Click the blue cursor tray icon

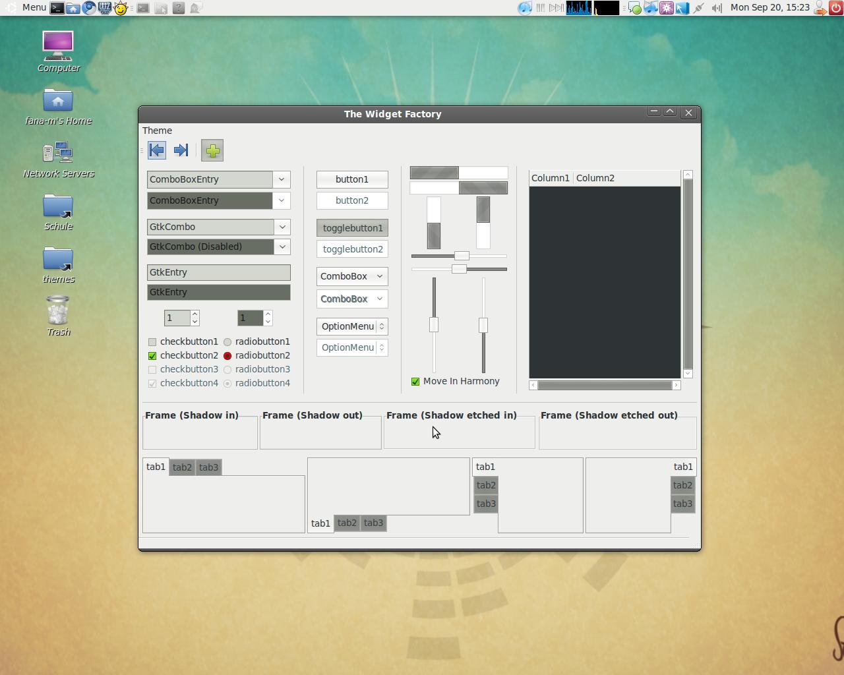[682, 8]
